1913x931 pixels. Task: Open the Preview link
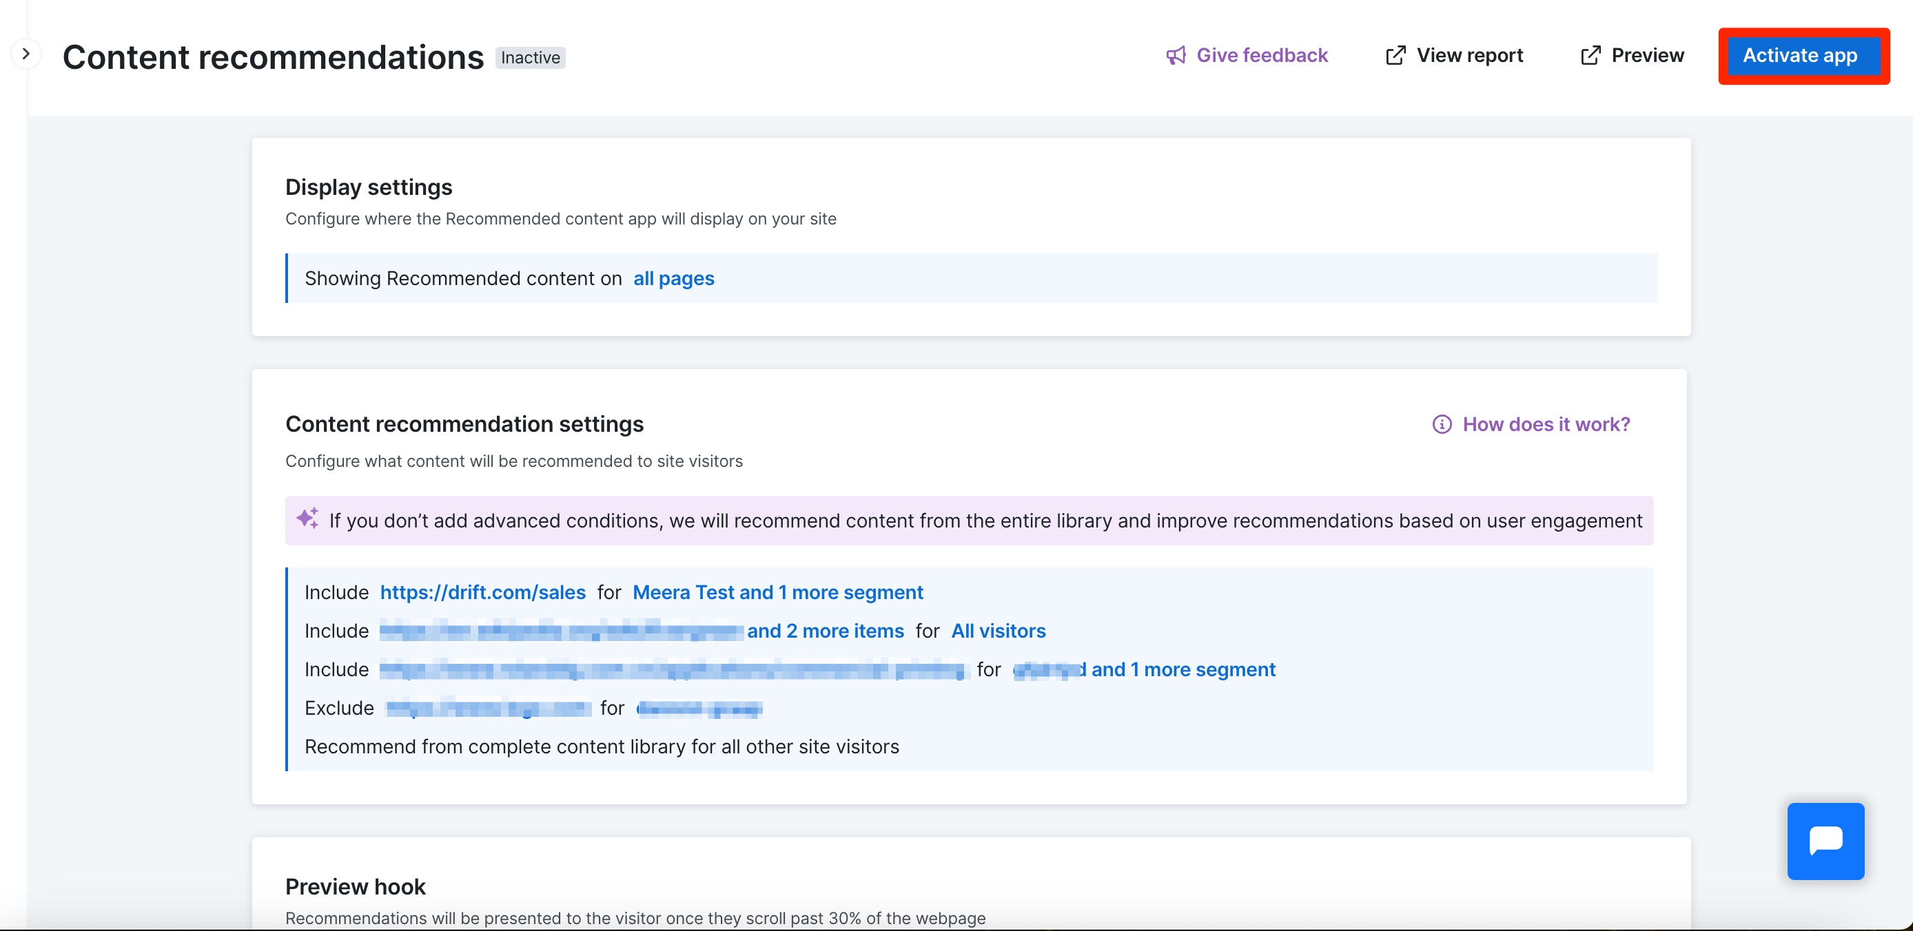coord(1633,56)
